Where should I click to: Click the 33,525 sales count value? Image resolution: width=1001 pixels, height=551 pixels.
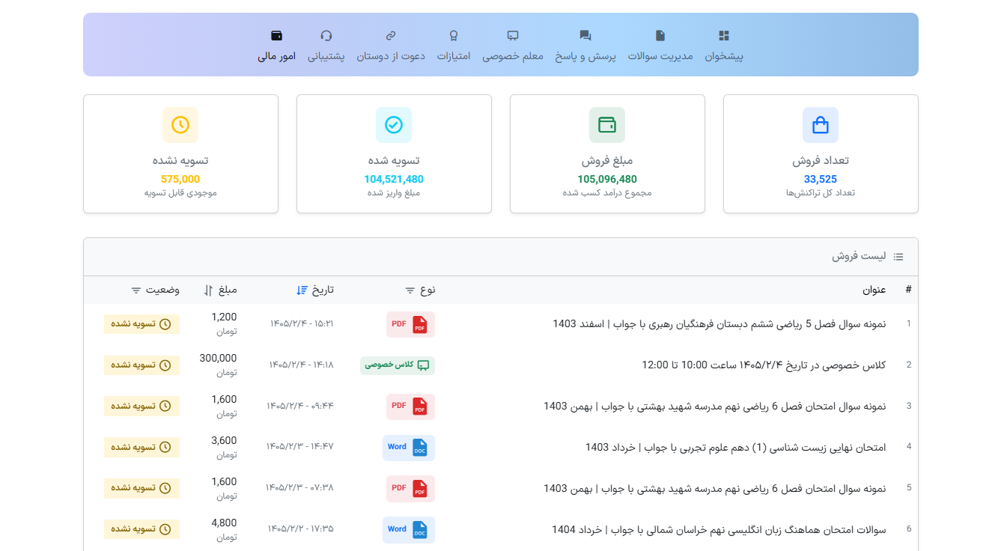click(x=821, y=179)
